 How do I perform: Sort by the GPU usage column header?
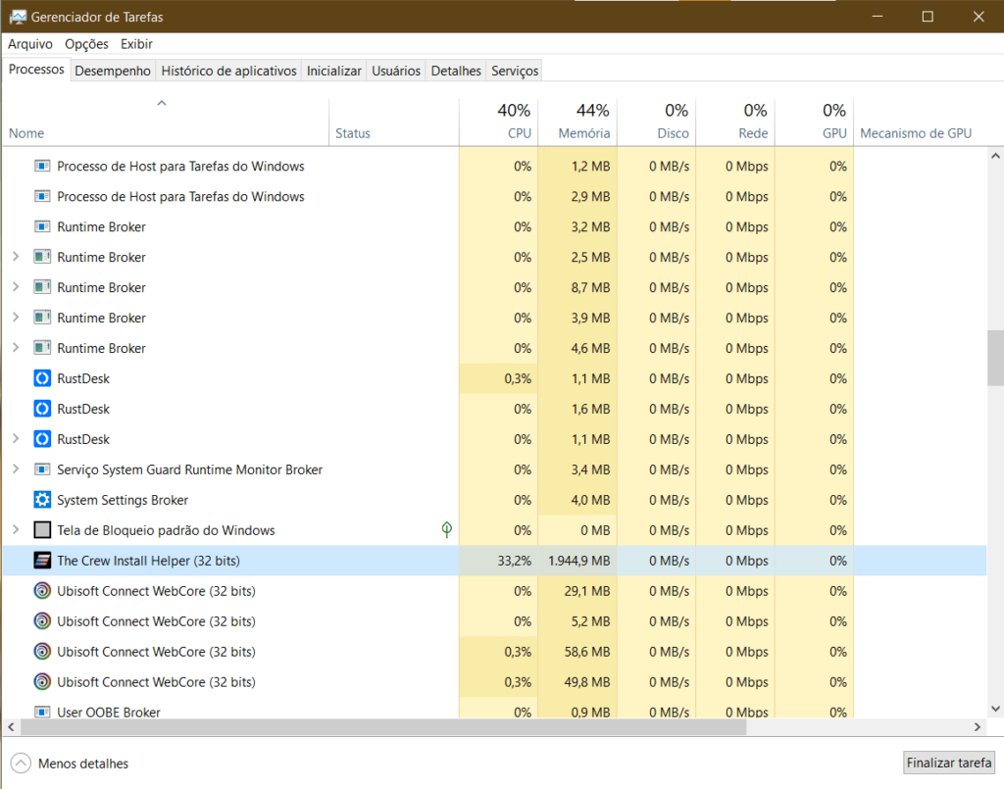[x=814, y=123]
